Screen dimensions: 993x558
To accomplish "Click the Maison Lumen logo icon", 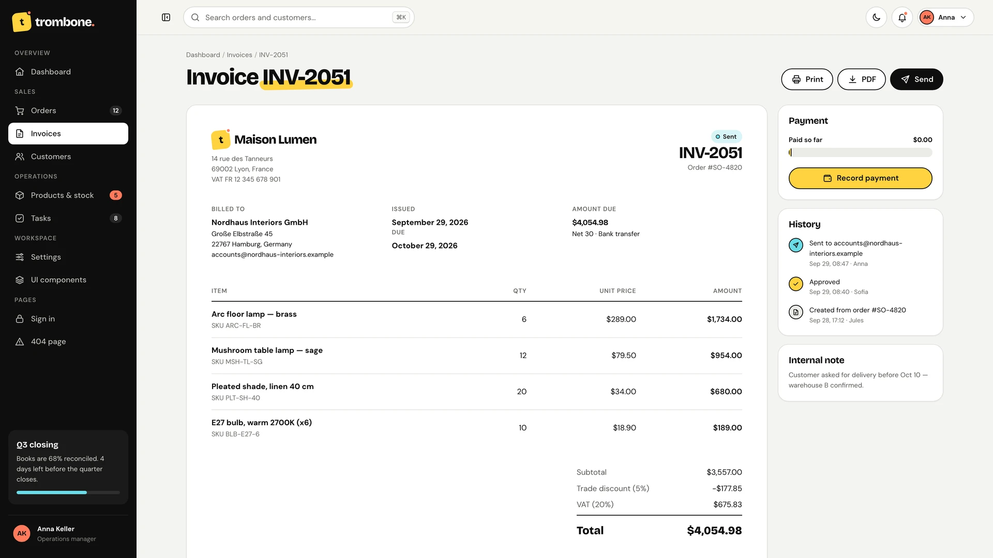I will 221,139.
